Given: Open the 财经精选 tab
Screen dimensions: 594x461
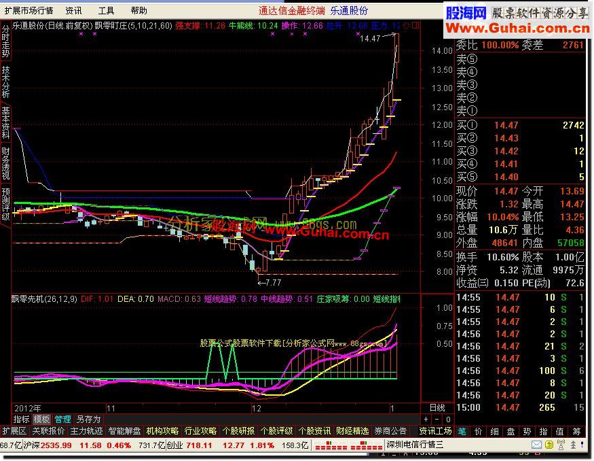Looking at the screenshot, I should point(353,431).
